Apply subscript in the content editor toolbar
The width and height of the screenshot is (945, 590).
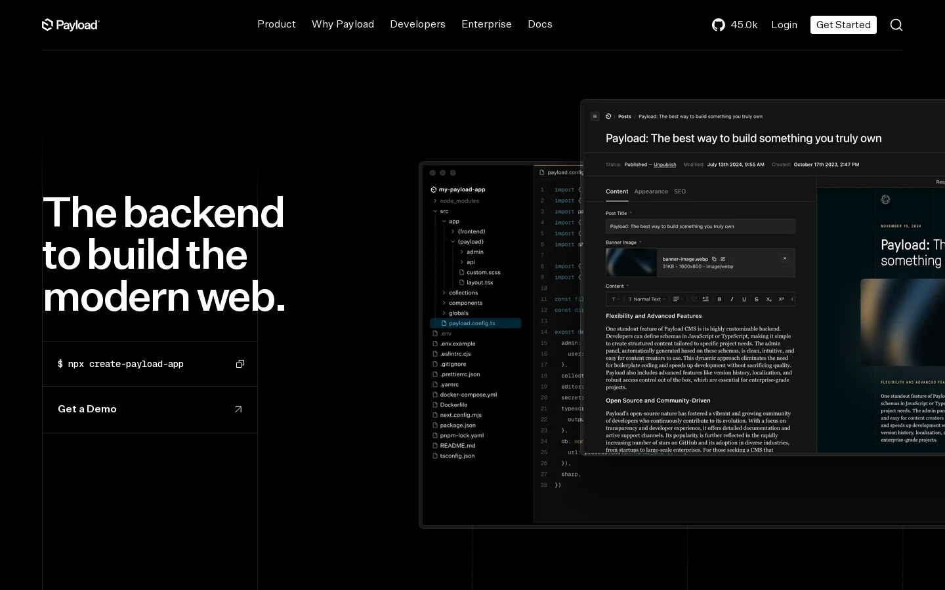(769, 299)
